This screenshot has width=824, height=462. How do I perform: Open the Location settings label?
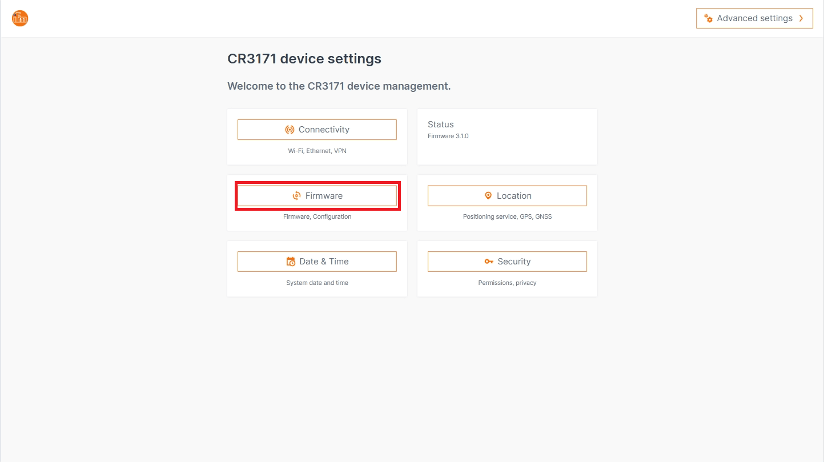pos(514,196)
